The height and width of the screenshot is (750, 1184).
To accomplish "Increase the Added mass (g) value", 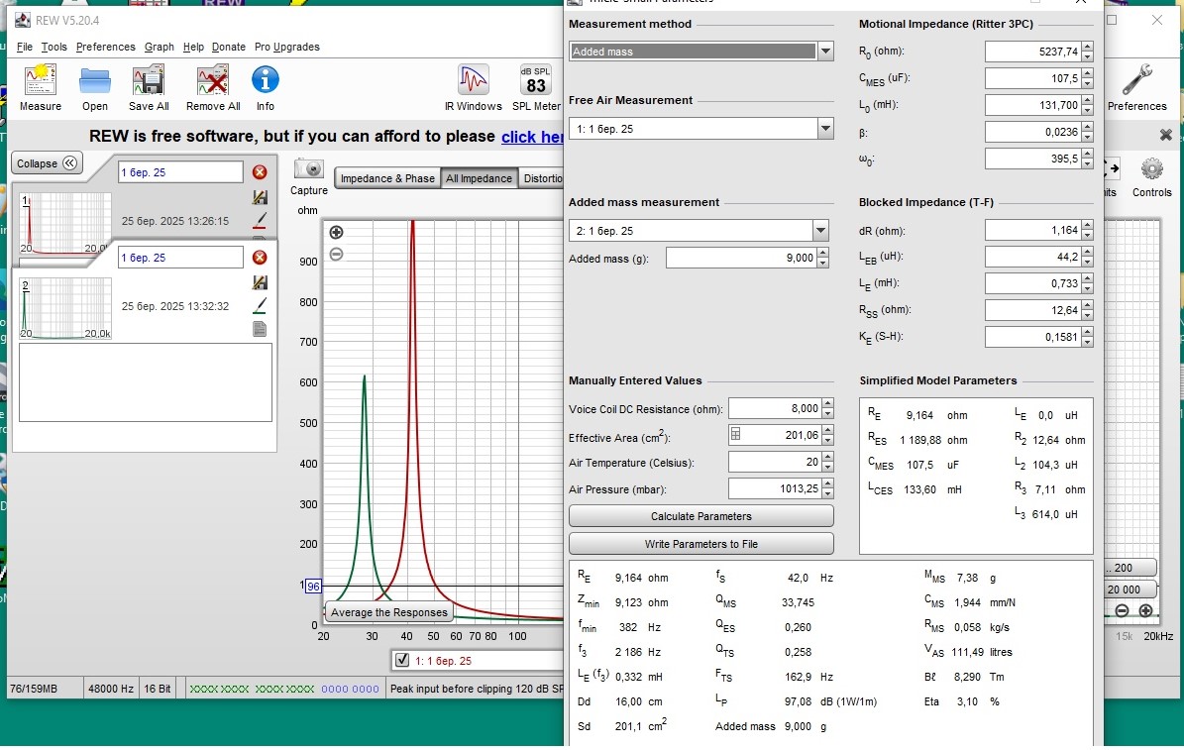I will point(823,254).
